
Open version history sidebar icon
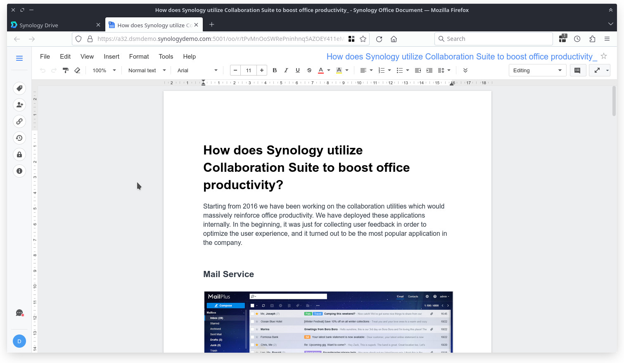coord(19,138)
